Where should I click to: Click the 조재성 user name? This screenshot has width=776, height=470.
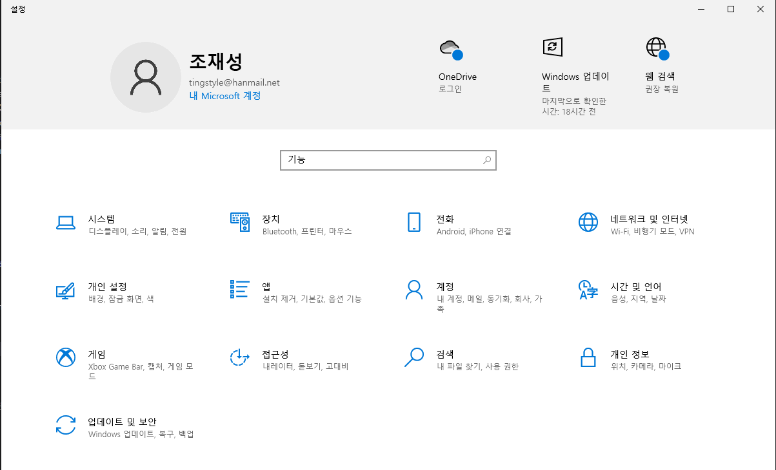point(215,61)
